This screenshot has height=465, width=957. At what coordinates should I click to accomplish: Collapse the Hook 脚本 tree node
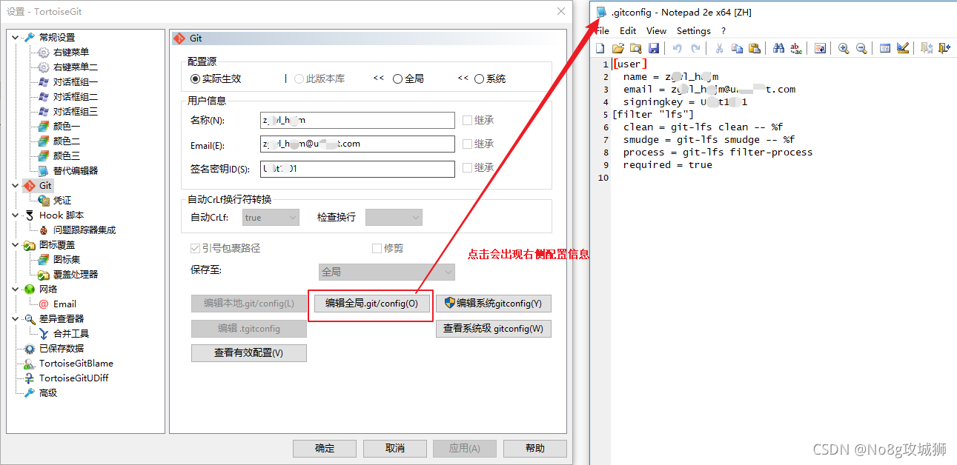[x=16, y=215]
